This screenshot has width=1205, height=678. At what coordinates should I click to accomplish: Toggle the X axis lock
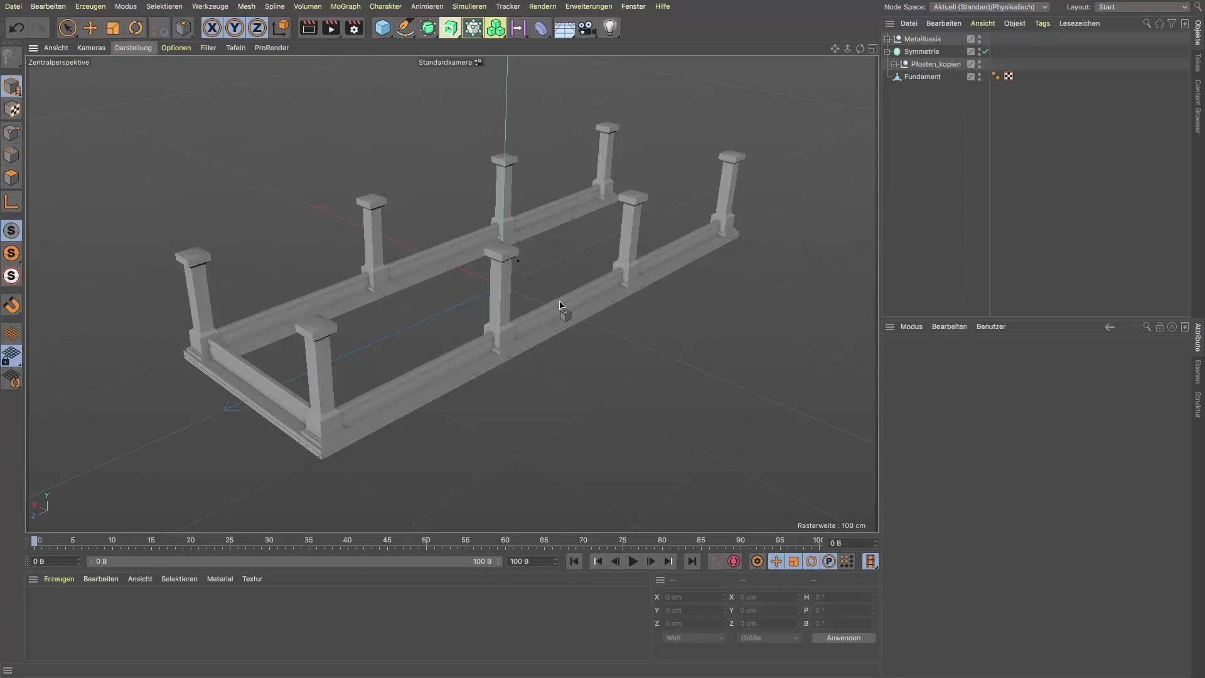(212, 28)
